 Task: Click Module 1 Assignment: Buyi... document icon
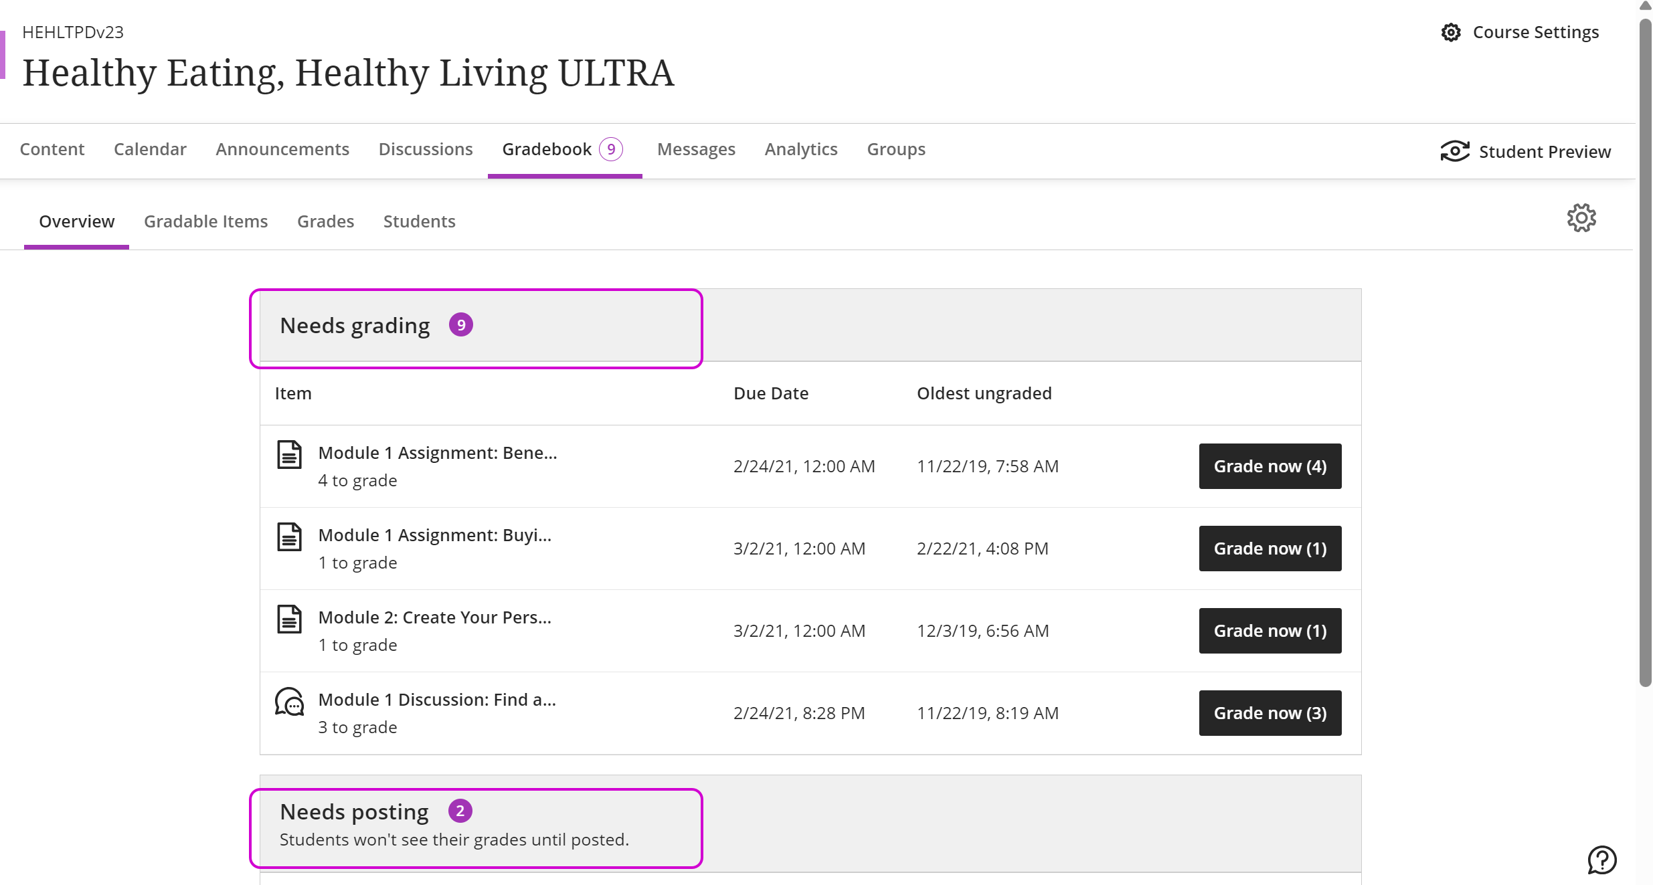pos(289,537)
